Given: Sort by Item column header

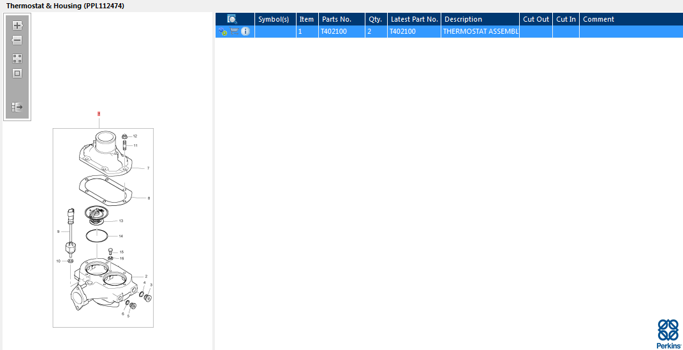Looking at the screenshot, I should pyautogui.click(x=307, y=19).
